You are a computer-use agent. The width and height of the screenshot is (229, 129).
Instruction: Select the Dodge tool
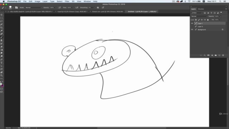pos(1,56)
